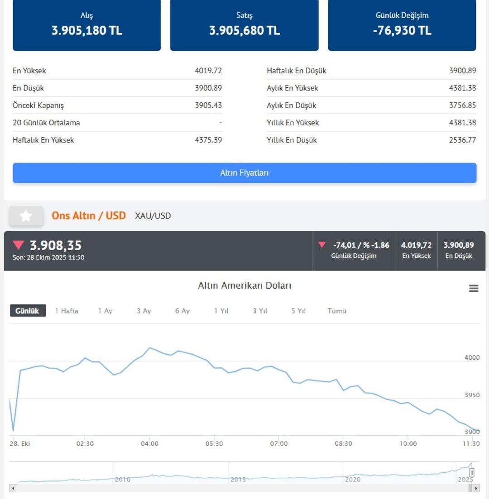Open the chart hamburger context menu
The image size is (489, 499).
pos(474,289)
